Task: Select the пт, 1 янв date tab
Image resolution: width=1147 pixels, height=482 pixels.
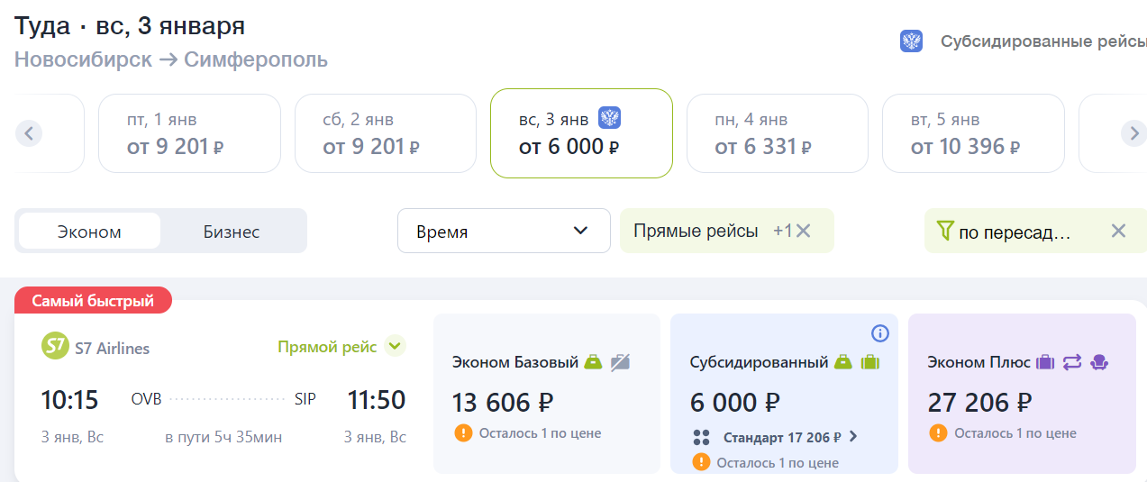Action: coord(189,133)
